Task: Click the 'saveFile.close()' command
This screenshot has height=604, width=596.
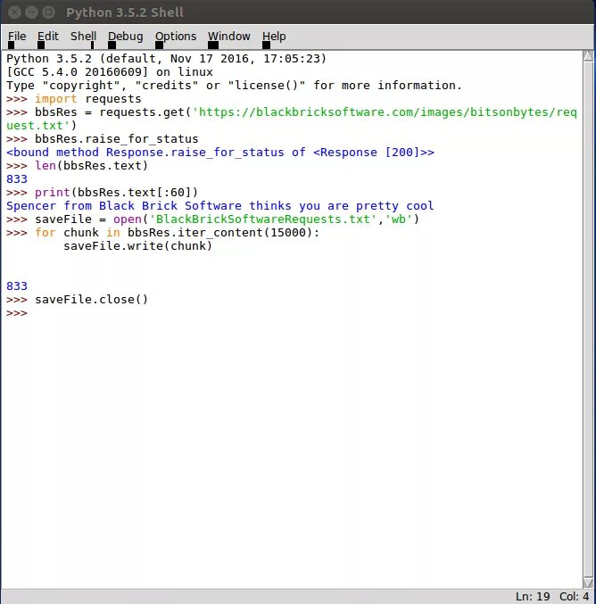Action: pyautogui.click(x=91, y=299)
